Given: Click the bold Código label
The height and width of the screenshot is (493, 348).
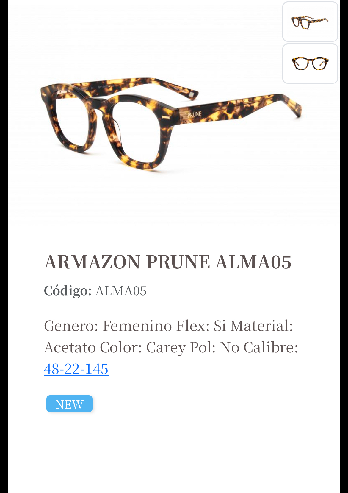Looking at the screenshot, I should click(68, 291).
